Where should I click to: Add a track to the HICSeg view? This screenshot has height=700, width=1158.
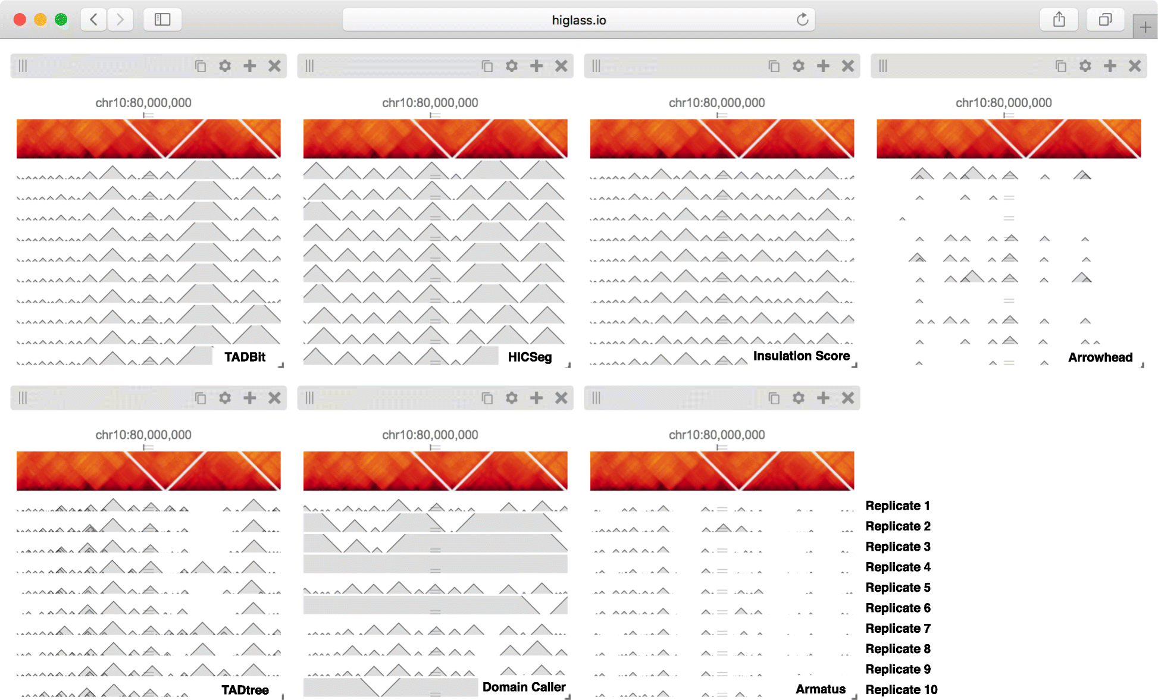[537, 66]
